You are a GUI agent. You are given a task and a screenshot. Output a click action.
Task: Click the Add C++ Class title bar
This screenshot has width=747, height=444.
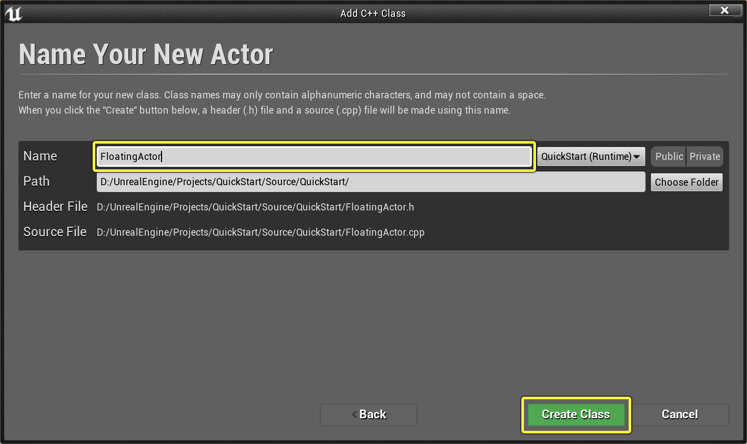click(x=373, y=13)
